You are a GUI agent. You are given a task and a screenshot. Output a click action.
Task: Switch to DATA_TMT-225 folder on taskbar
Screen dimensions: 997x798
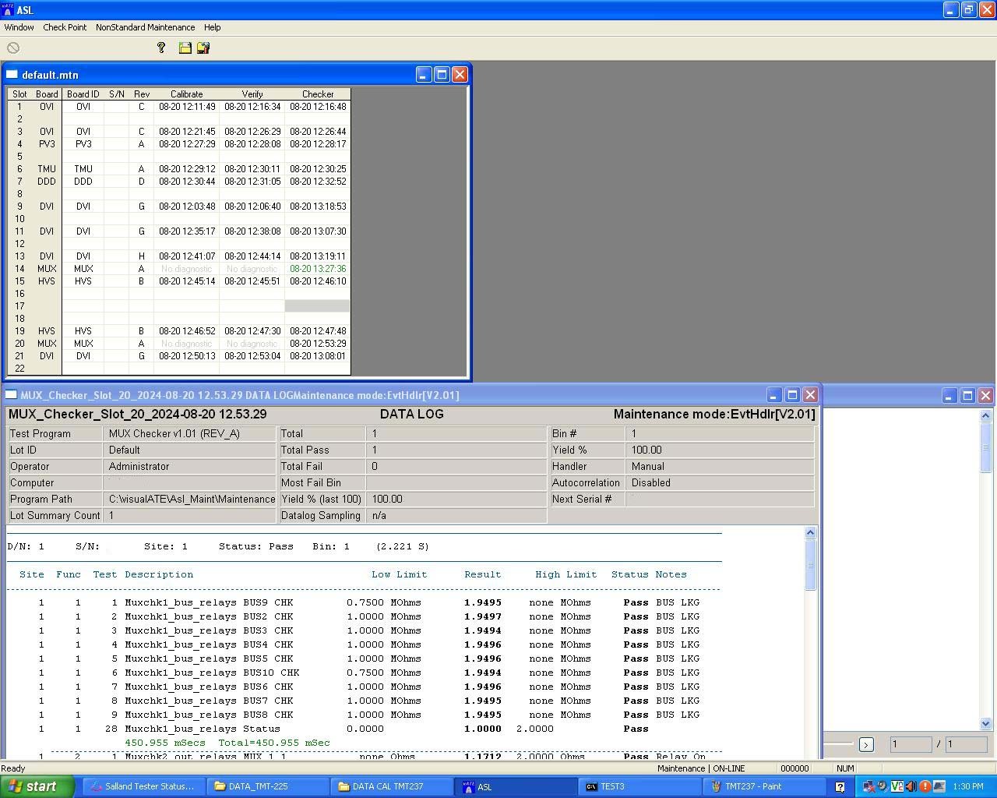tap(268, 786)
